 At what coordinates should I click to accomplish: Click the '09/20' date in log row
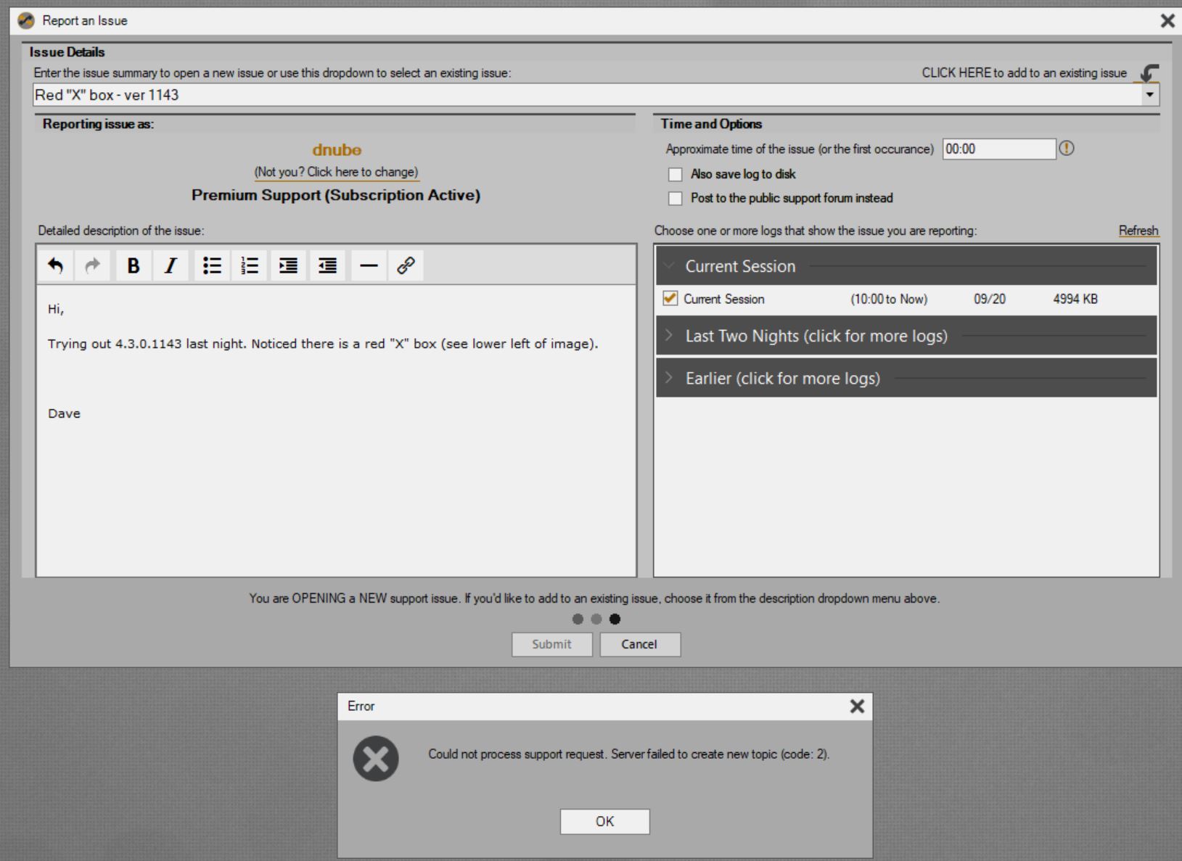point(990,299)
